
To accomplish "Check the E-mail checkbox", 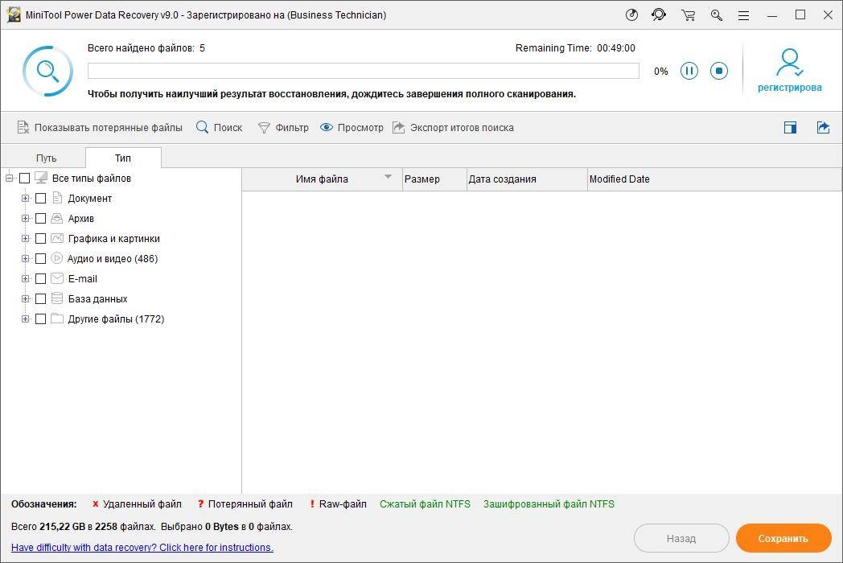I will click(40, 278).
